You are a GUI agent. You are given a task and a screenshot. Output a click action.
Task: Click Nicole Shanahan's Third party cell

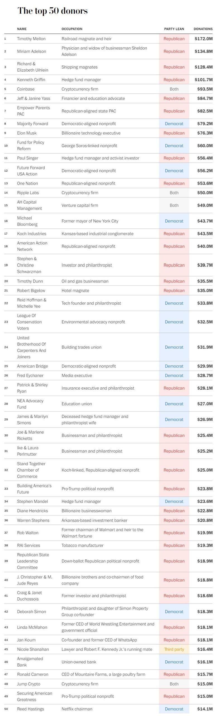pos(174,649)
